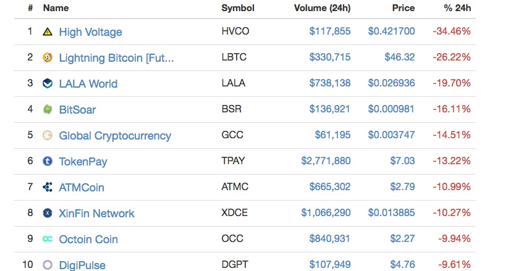Click TokenPay volume $2,771,880 link
Image resolution: width=508 pixels, height=271 pixels.
pos(326,161)
